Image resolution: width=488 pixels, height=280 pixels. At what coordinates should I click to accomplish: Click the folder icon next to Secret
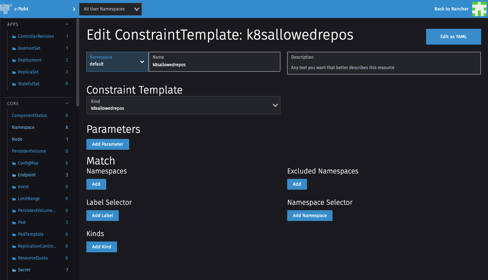tap(14, 270)
